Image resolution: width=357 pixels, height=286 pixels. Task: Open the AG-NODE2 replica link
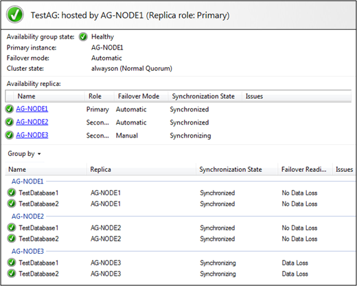click(x=32, y=122)
